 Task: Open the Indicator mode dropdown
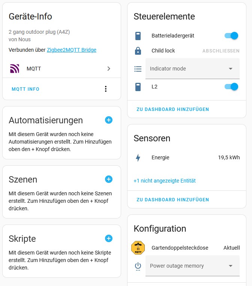[x=192, y=69]
